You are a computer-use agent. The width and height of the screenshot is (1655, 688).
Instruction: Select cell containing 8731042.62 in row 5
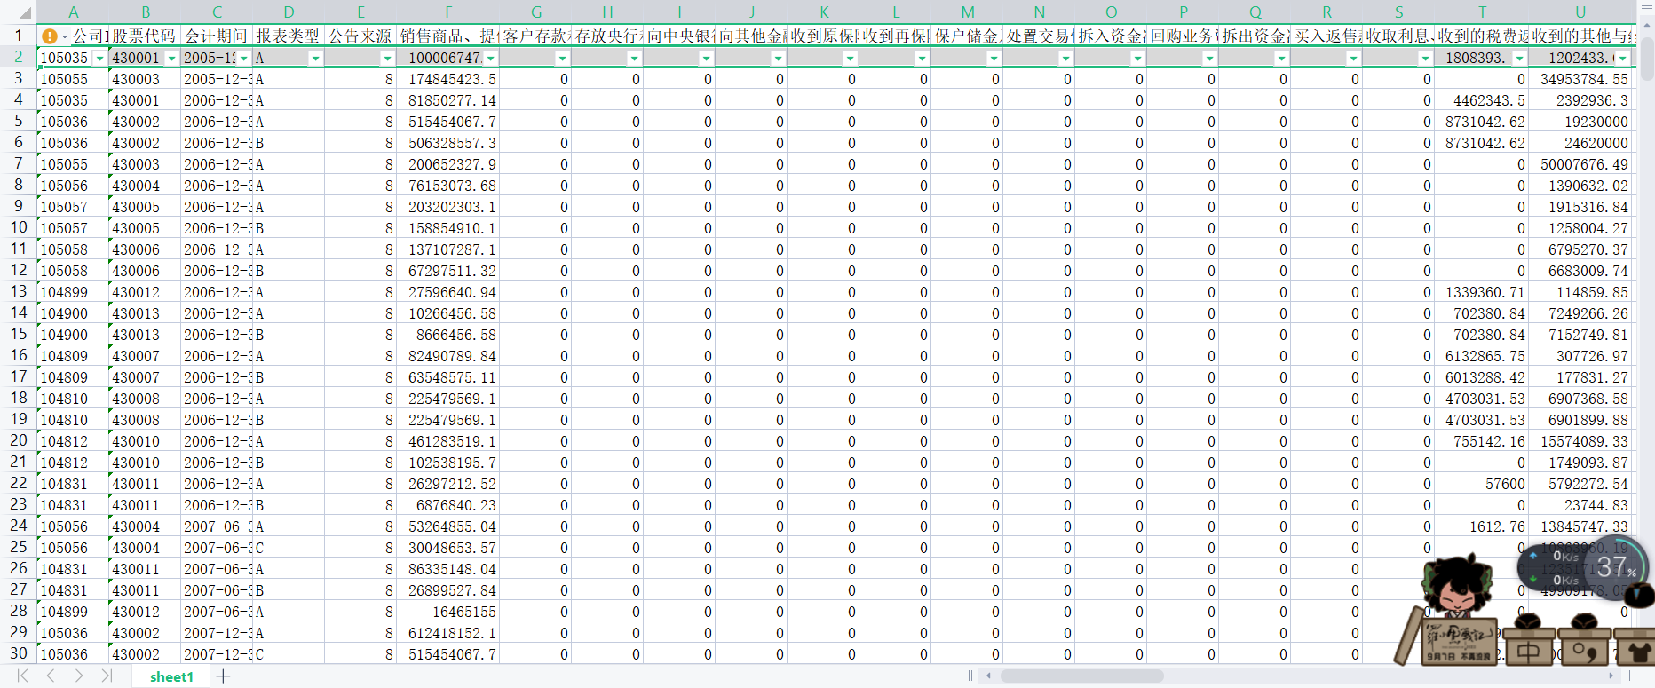pyautogui.click(x=1482, y=122)
